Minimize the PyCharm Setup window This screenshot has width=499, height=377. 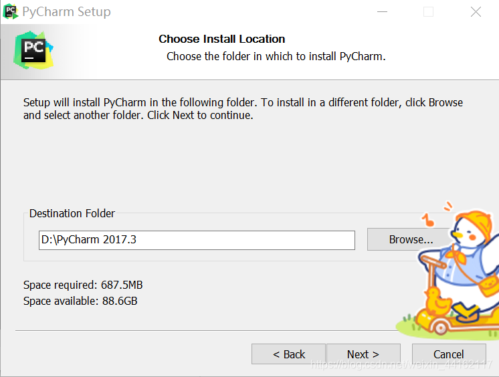(x=382, y=12)
